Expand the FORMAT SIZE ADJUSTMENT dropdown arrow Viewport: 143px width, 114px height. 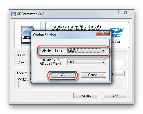[x=103, y=62]
